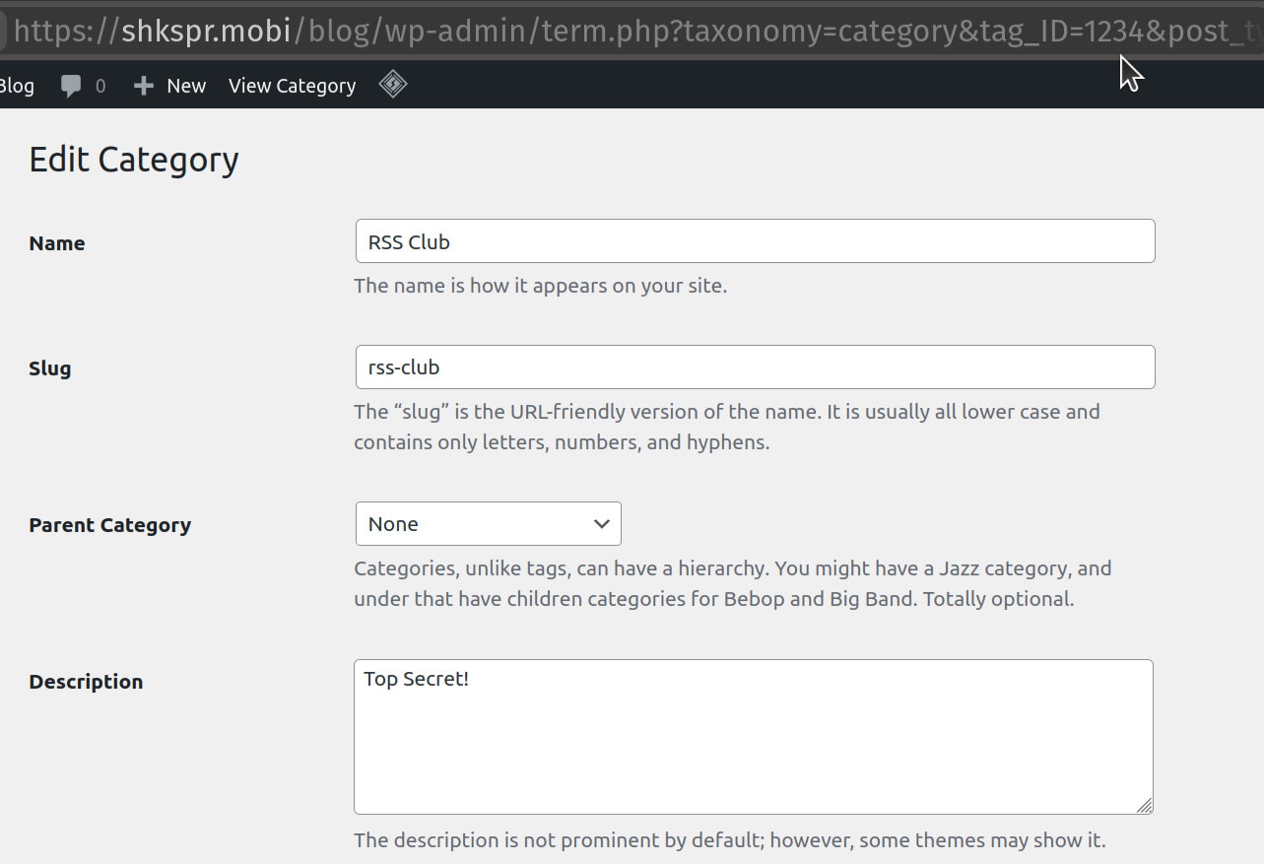Click the plus icon to add new content

click(144, 85)
